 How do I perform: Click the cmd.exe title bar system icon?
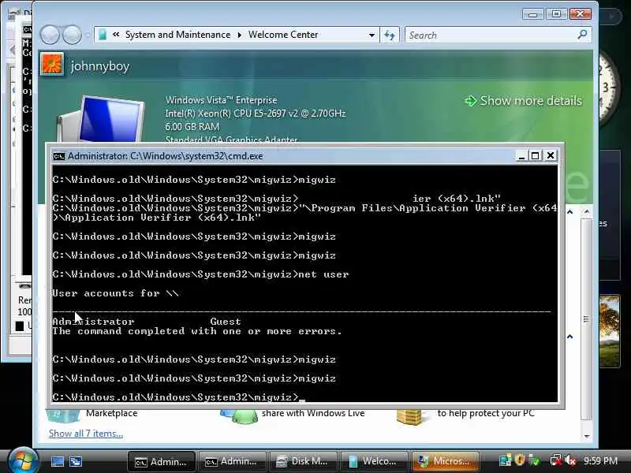pyautogui.click(x=58, y=156)
